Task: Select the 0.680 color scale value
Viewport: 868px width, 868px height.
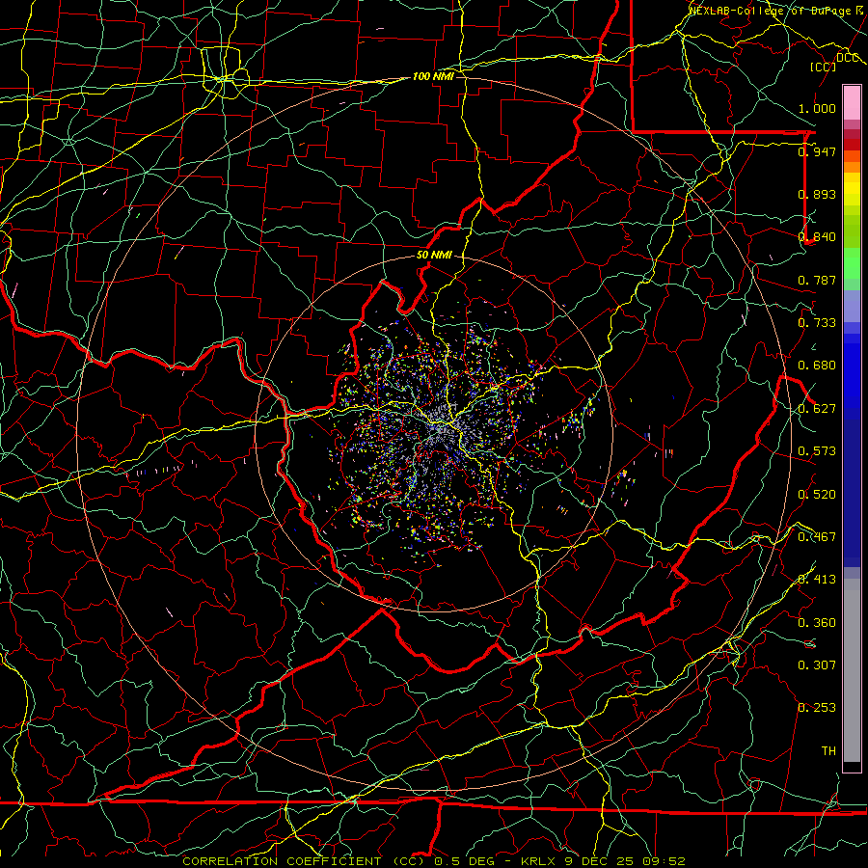Action: tap(817, 366)
